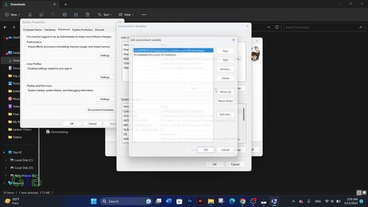Click the Move Up button

pyautogui.click(x=225, y=92)
